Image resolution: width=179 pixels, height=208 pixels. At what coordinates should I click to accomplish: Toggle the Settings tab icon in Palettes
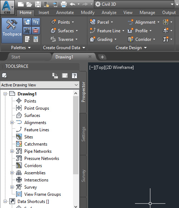click(36, 22)
